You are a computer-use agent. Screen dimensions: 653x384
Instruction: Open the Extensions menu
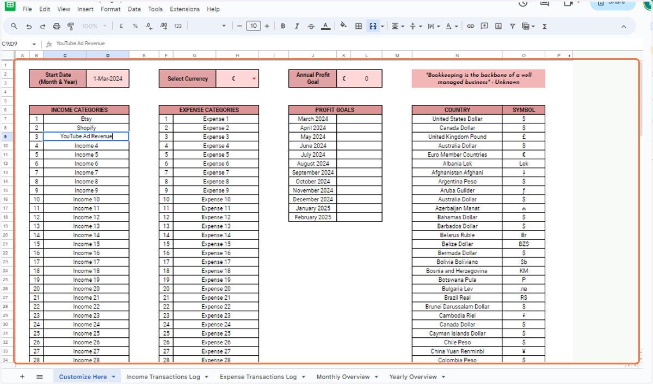185,9
